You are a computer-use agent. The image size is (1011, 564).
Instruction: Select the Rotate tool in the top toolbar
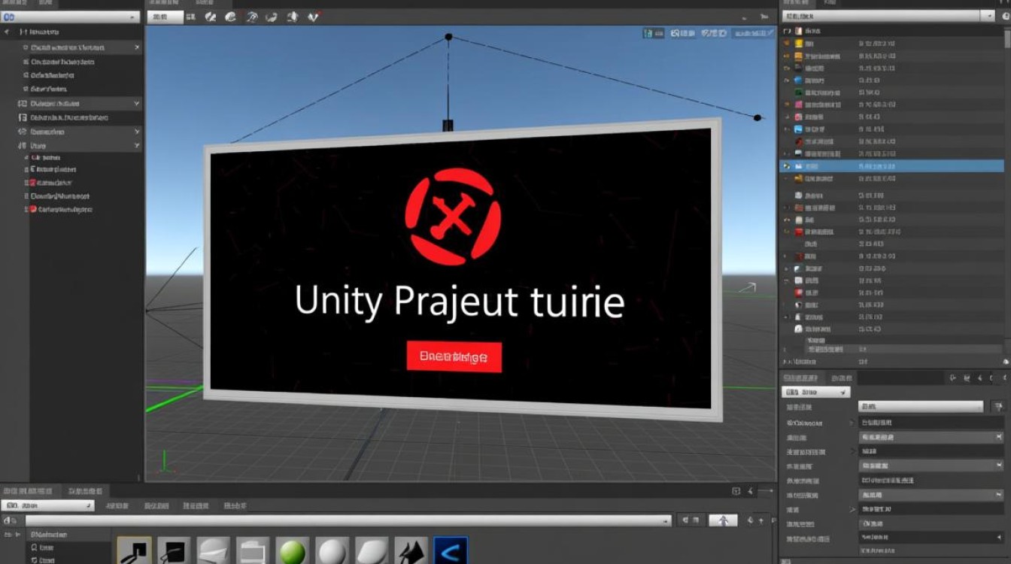click(229, 18)
